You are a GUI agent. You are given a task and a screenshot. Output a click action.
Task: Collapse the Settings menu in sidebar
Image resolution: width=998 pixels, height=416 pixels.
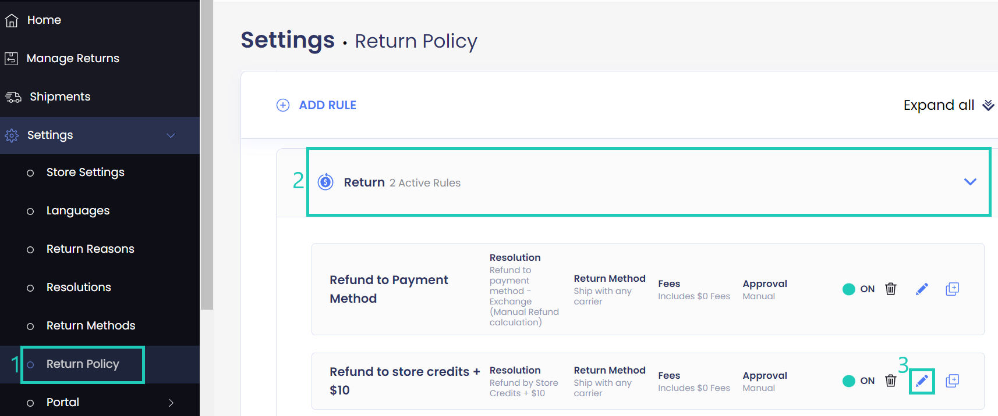coord(171,135)
